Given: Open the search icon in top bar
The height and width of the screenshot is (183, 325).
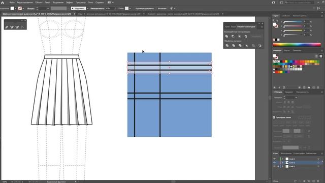Looking at the screenshot, I should (286, 3).
